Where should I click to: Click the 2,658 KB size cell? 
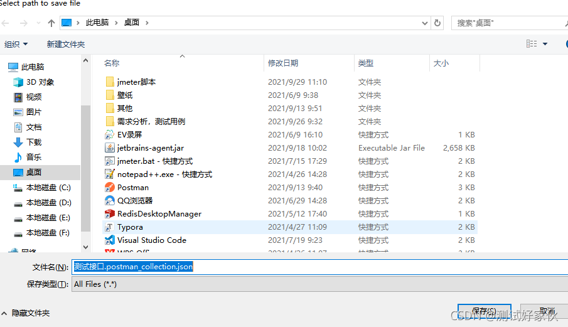coord(459,148)
